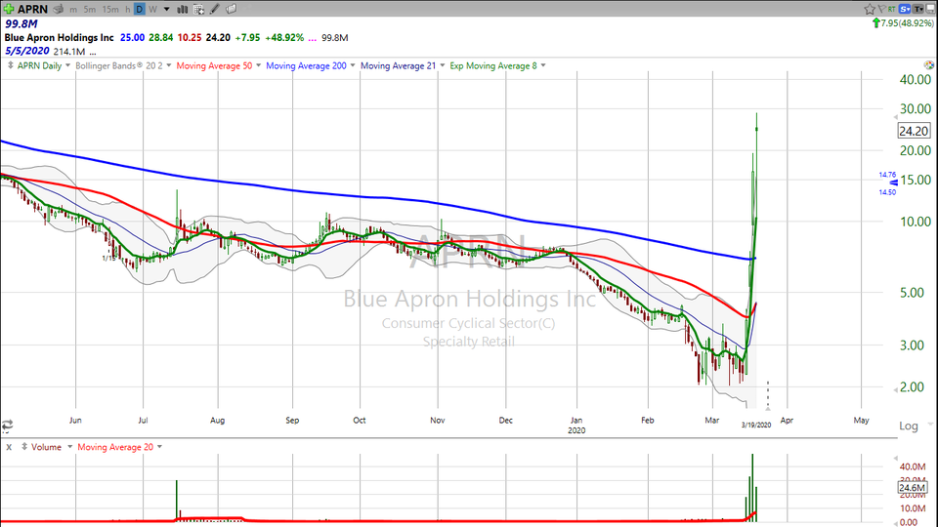Click the refresh arrows icon at bottom-left
The width and height of the screenshot is (938, 527).
[7, 426]
